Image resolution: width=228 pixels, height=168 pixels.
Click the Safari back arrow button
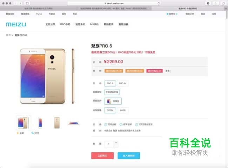(15, 3)
